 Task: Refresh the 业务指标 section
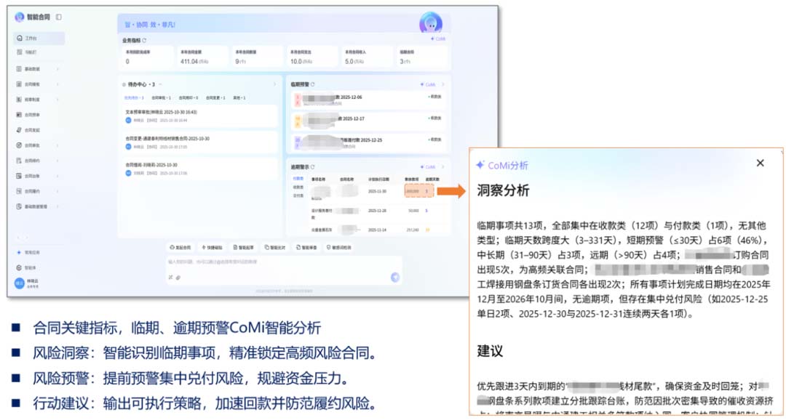[144, 41]
